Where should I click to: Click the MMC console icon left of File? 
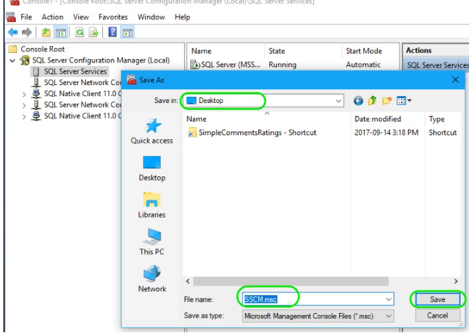click(11, 17)
